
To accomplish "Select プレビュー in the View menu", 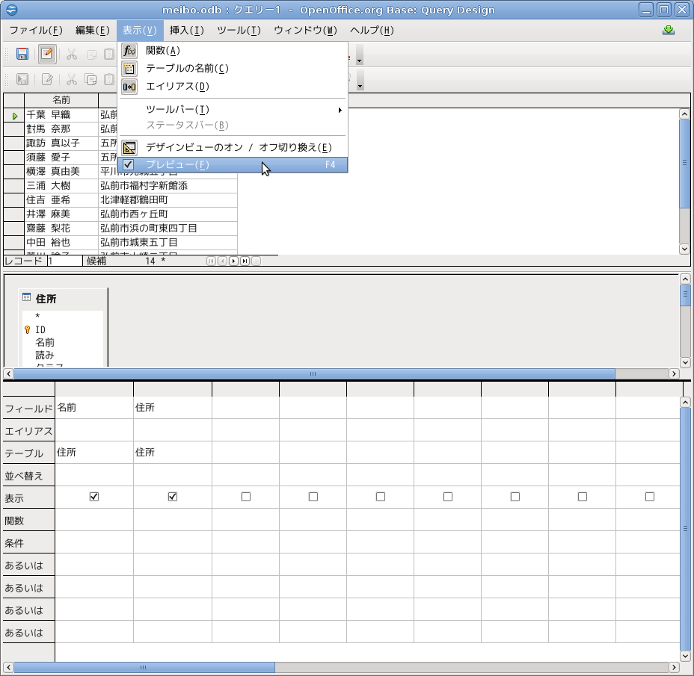I will tap(177, 164).
